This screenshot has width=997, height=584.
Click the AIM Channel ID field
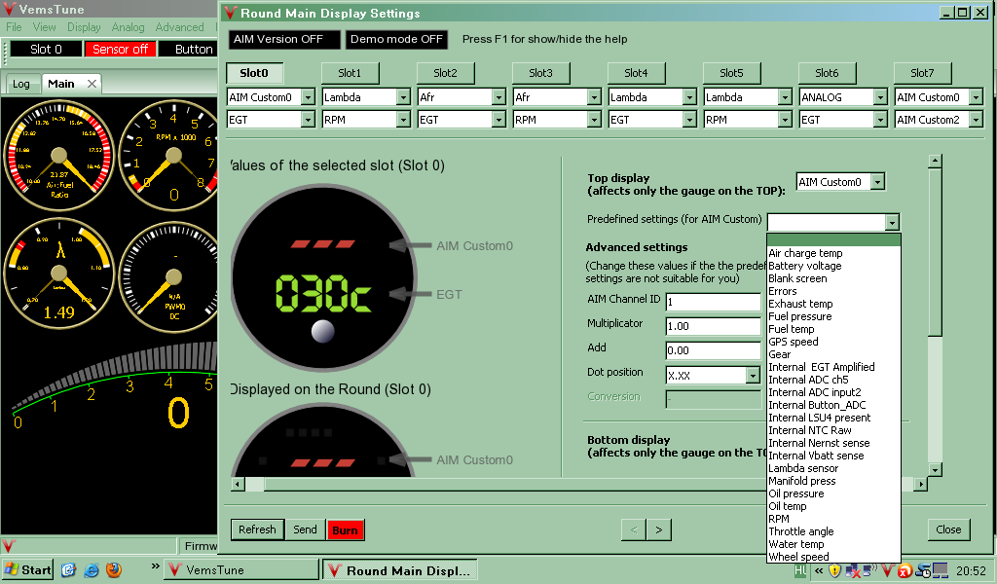tap(713, 302)
